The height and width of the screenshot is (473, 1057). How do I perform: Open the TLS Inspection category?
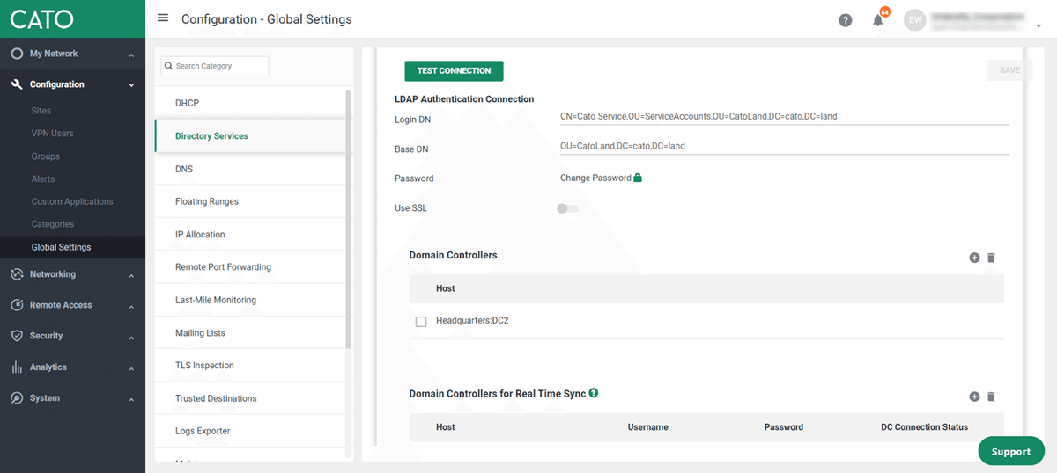coord(204,366)
